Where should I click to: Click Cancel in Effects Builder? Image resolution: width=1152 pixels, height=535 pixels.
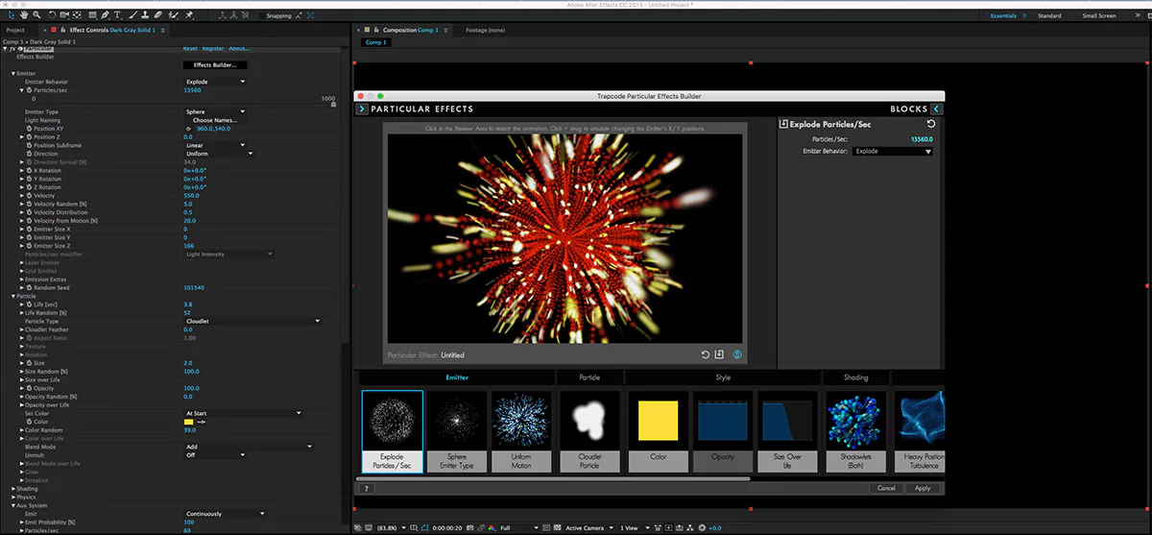point(886,488)
